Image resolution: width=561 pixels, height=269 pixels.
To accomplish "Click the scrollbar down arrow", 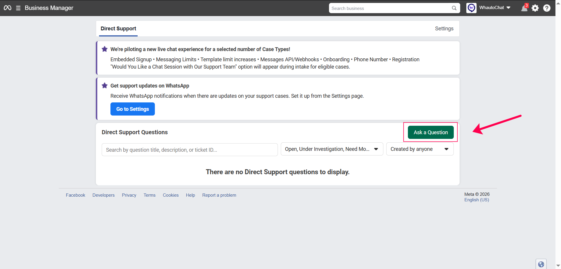I will [x=558, y=266].
